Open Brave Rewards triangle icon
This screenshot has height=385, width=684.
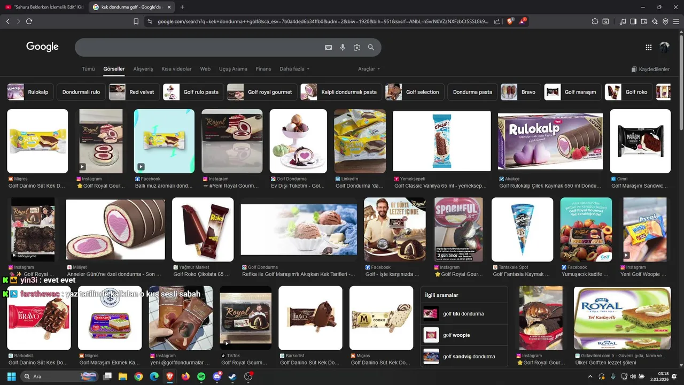coord(522,21)
